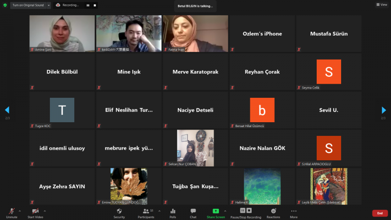Click muted mic icon on Reyhan Çorak tile

(x=232, y=88)
